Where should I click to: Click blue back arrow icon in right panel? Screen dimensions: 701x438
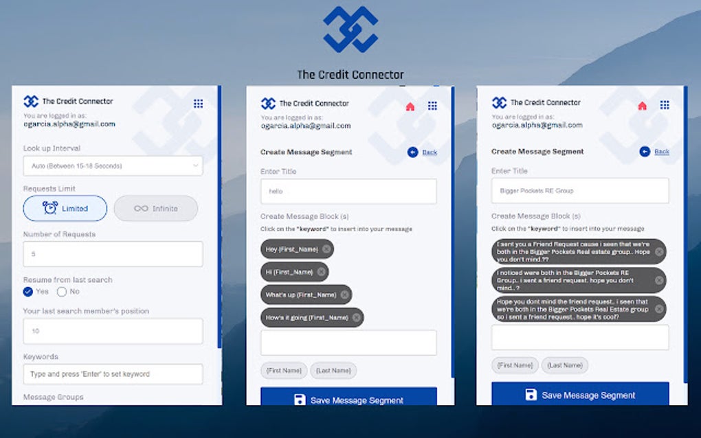[645, 151]
